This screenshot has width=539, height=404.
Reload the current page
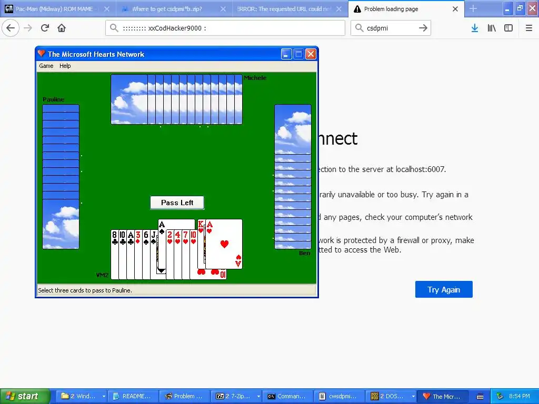(45, 28)
